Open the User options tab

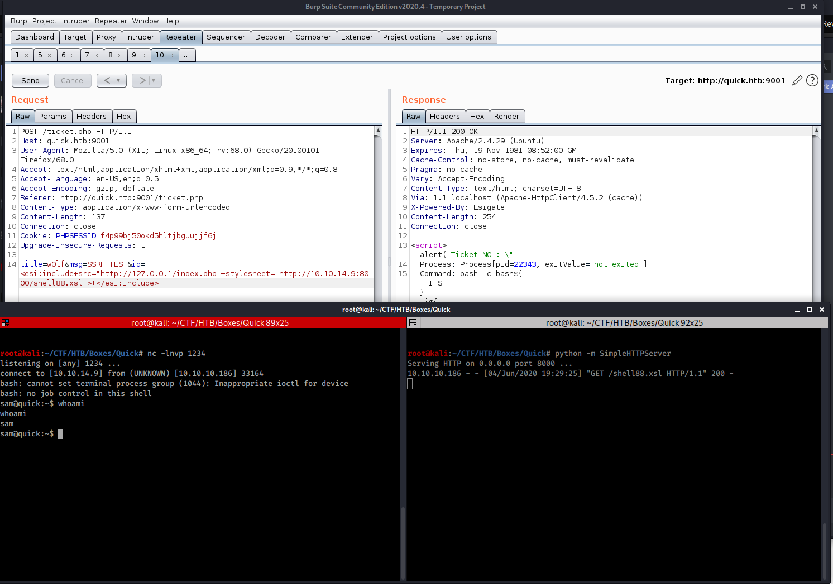468,37
